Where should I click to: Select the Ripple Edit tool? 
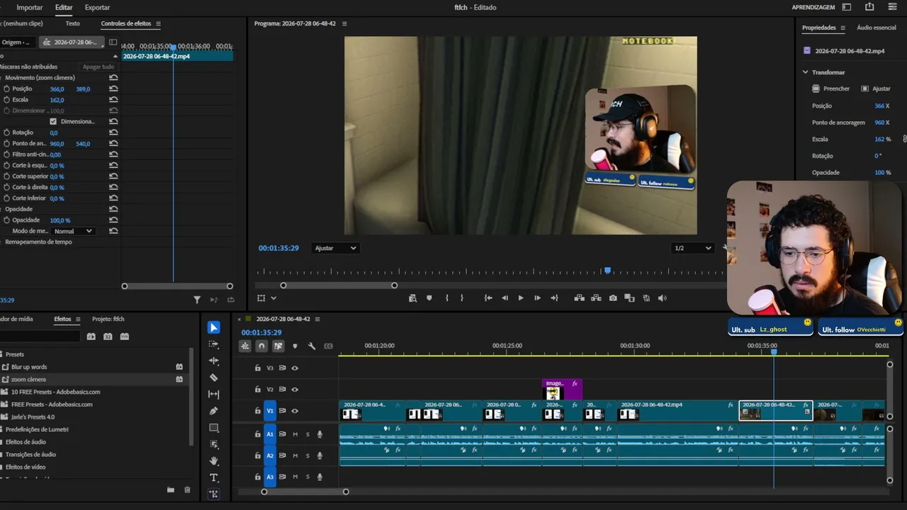[x=213, y=361]
